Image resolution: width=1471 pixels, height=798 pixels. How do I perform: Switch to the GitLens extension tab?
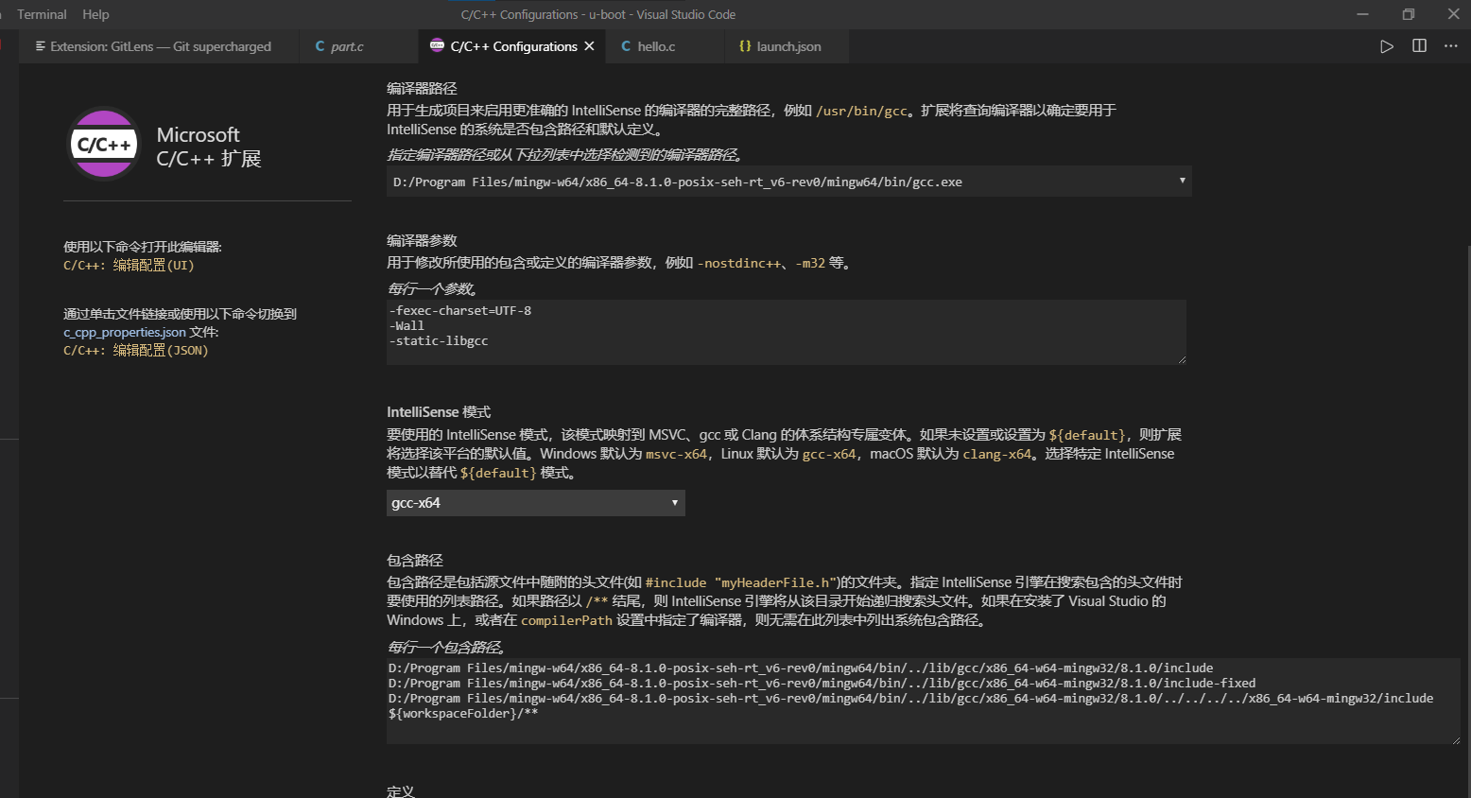(x=160, y=46)
